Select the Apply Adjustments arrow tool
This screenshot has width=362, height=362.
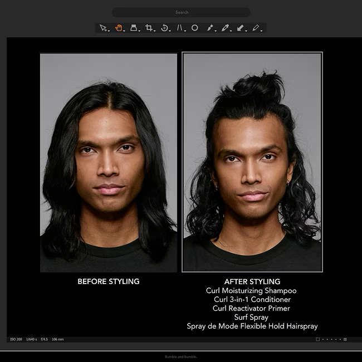pyautogui.click(x=240, y=28)
